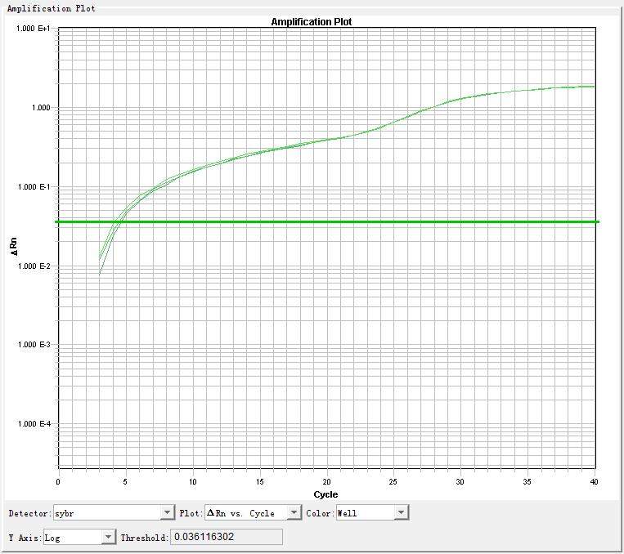Click the 1.000 E+1 y-axis tick label
The height and width of the screenshot is (554, 624).
pos(34,29)
